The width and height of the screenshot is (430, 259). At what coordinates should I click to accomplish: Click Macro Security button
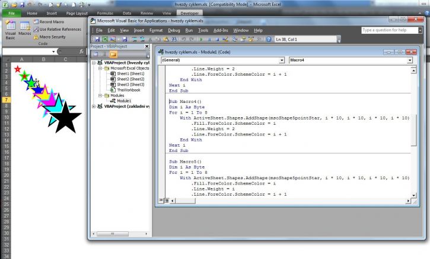[x=50, y=37]
